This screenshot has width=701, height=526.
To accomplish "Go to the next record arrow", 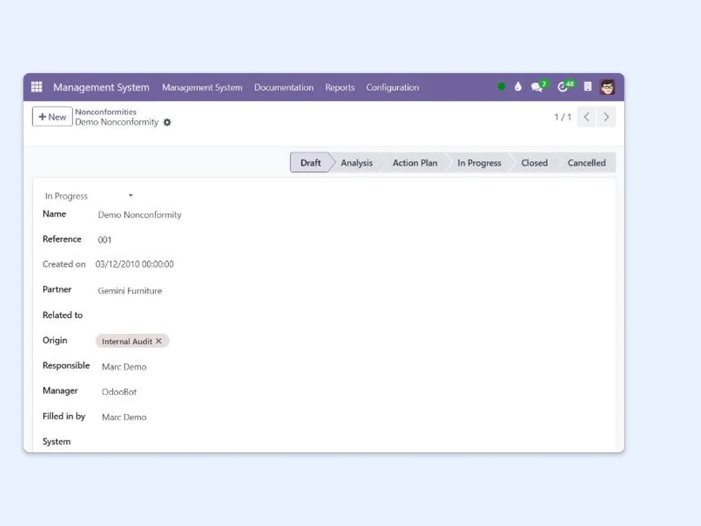I will [x=606, y=117].
